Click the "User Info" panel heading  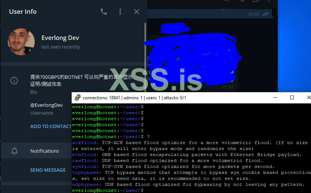[x=23, y=12]
